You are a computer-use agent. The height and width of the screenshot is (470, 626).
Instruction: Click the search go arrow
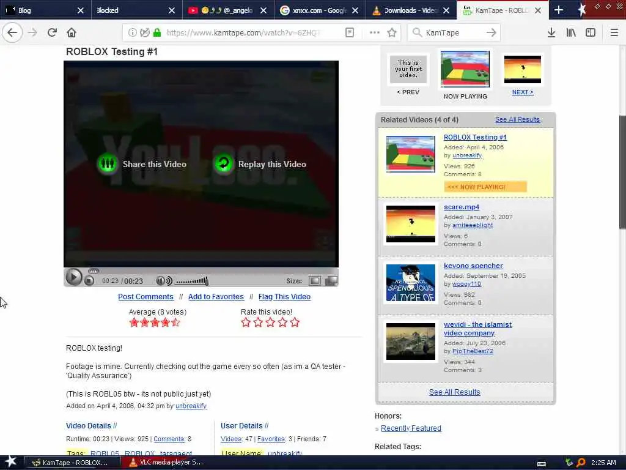pos(491,32)
